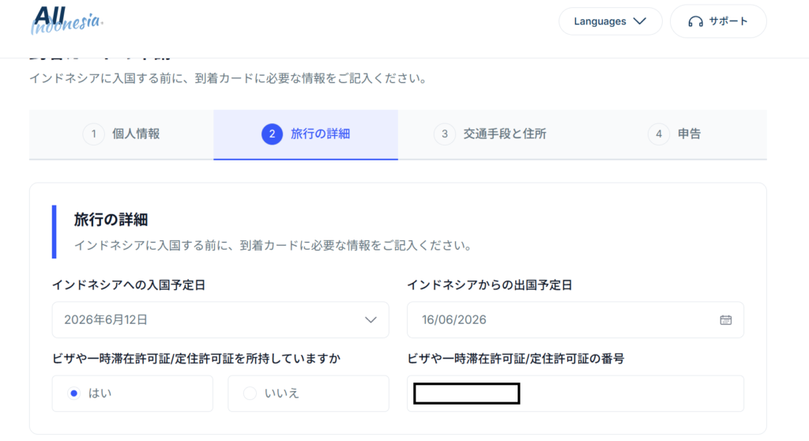The height and width of the screenshot is (441, 809).
Task: Click the 旅行の詳細 section heading
Action: click(111, 220)
